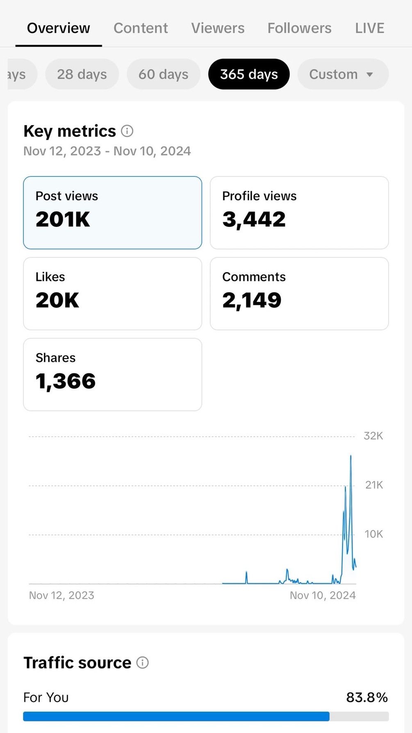Show the Comments metric card
The image size is (412, 733).
[x=299, y=293]
